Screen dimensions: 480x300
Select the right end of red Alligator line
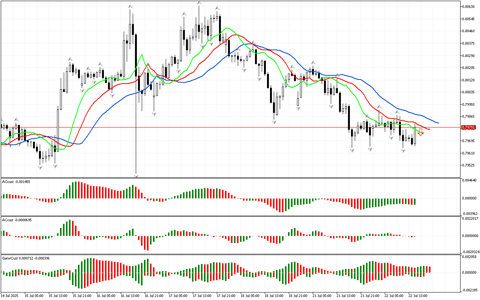tap(429, 129)
